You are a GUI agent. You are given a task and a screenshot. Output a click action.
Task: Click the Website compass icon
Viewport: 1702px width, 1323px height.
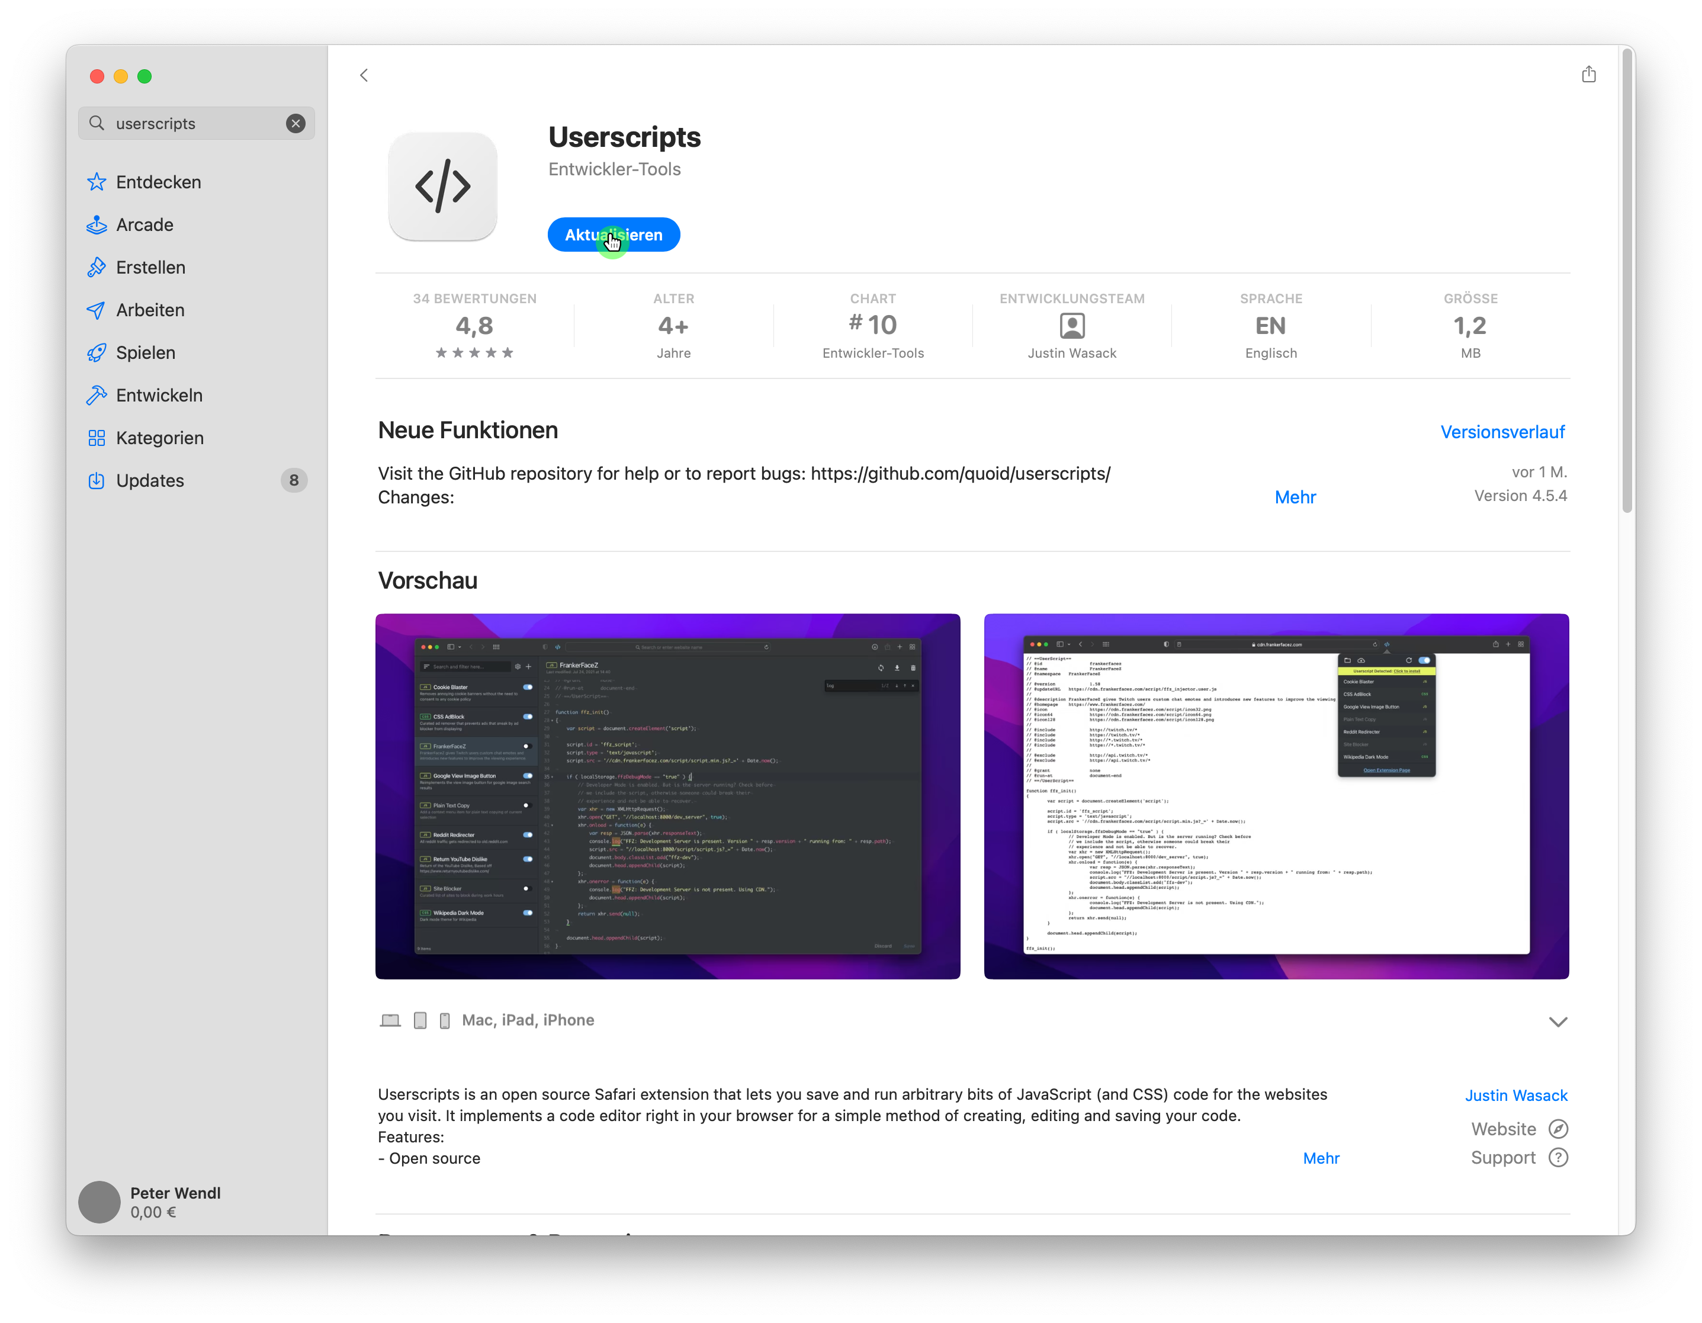(x=1558, y=1129)
